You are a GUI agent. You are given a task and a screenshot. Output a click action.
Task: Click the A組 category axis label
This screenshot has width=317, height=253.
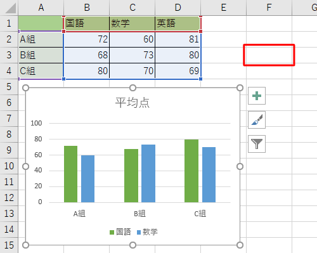point(79,214)
